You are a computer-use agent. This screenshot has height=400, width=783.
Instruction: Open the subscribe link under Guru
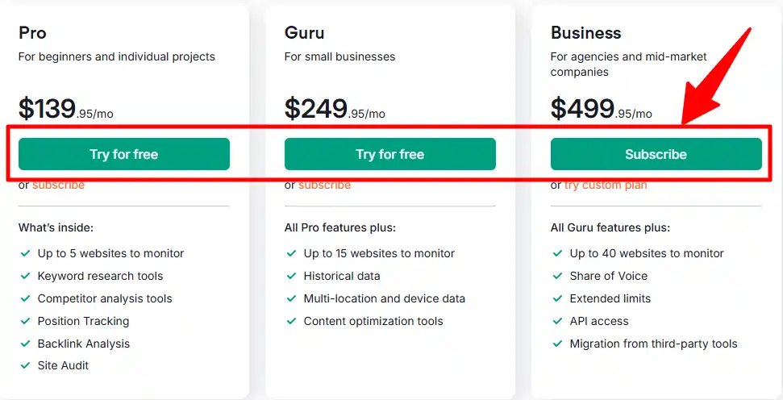[324, 185]
